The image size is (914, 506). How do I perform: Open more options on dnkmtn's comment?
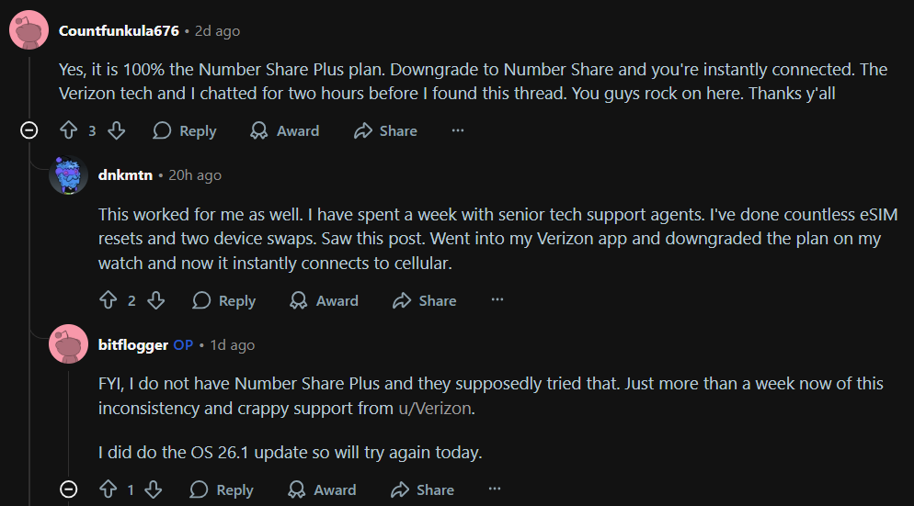coord(497,300)
